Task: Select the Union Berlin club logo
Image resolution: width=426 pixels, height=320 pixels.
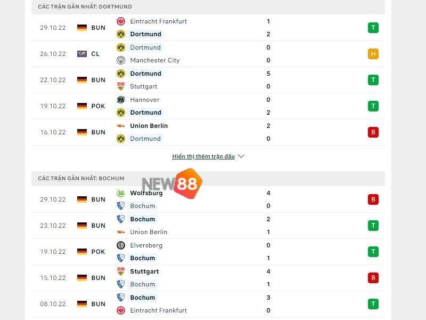Action: click(x=121, y=126)
